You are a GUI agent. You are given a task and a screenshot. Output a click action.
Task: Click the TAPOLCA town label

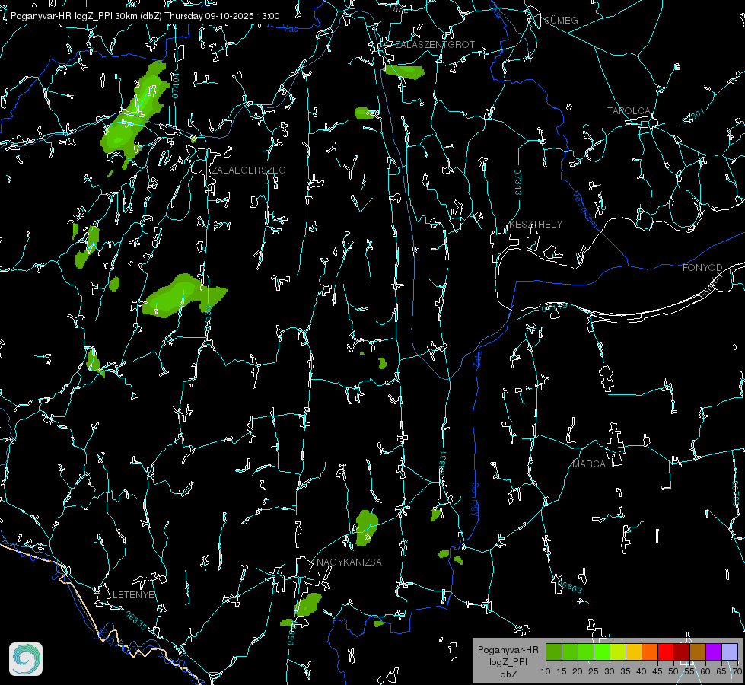[629, 111]
